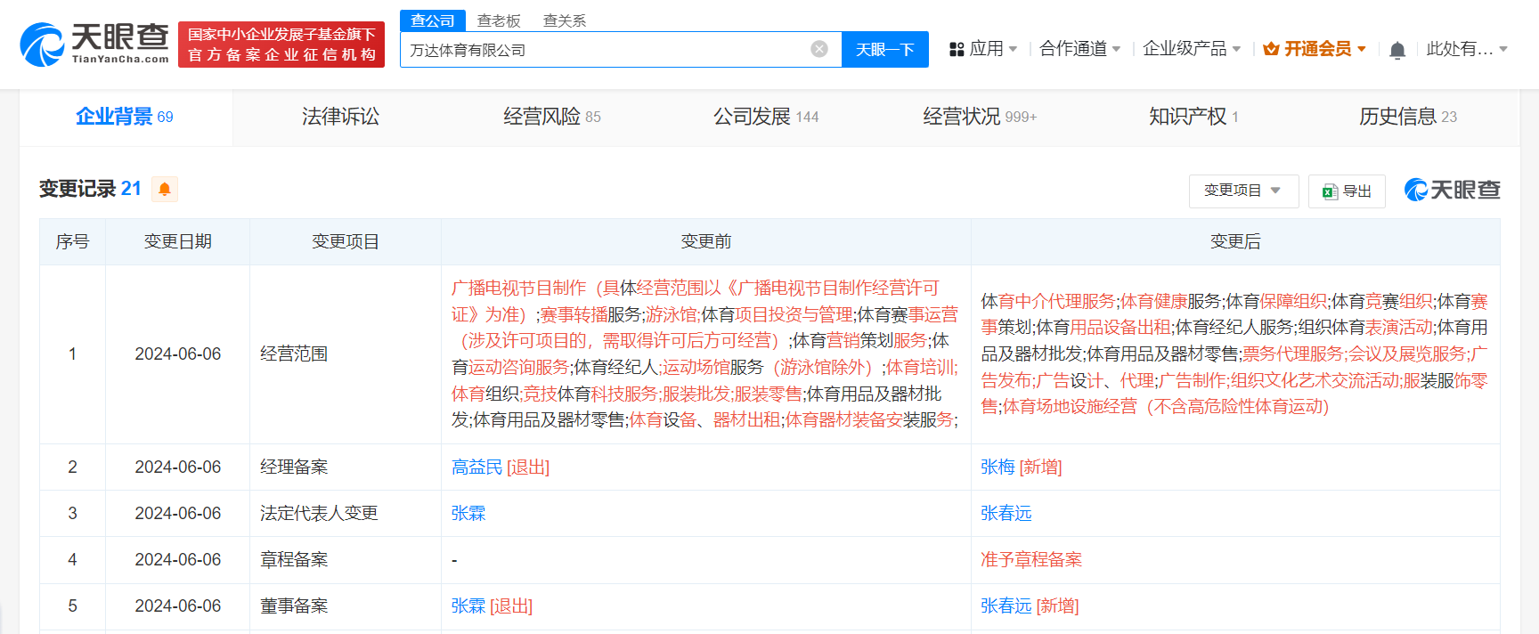This screenshot has width=1539, height=634.
Task: Click the apps grid icon
Action: 957,49
